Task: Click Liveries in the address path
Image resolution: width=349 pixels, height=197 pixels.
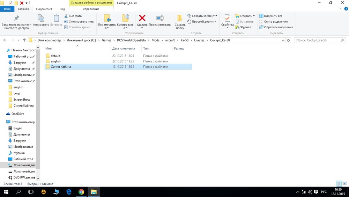Action: coord(199,40)
